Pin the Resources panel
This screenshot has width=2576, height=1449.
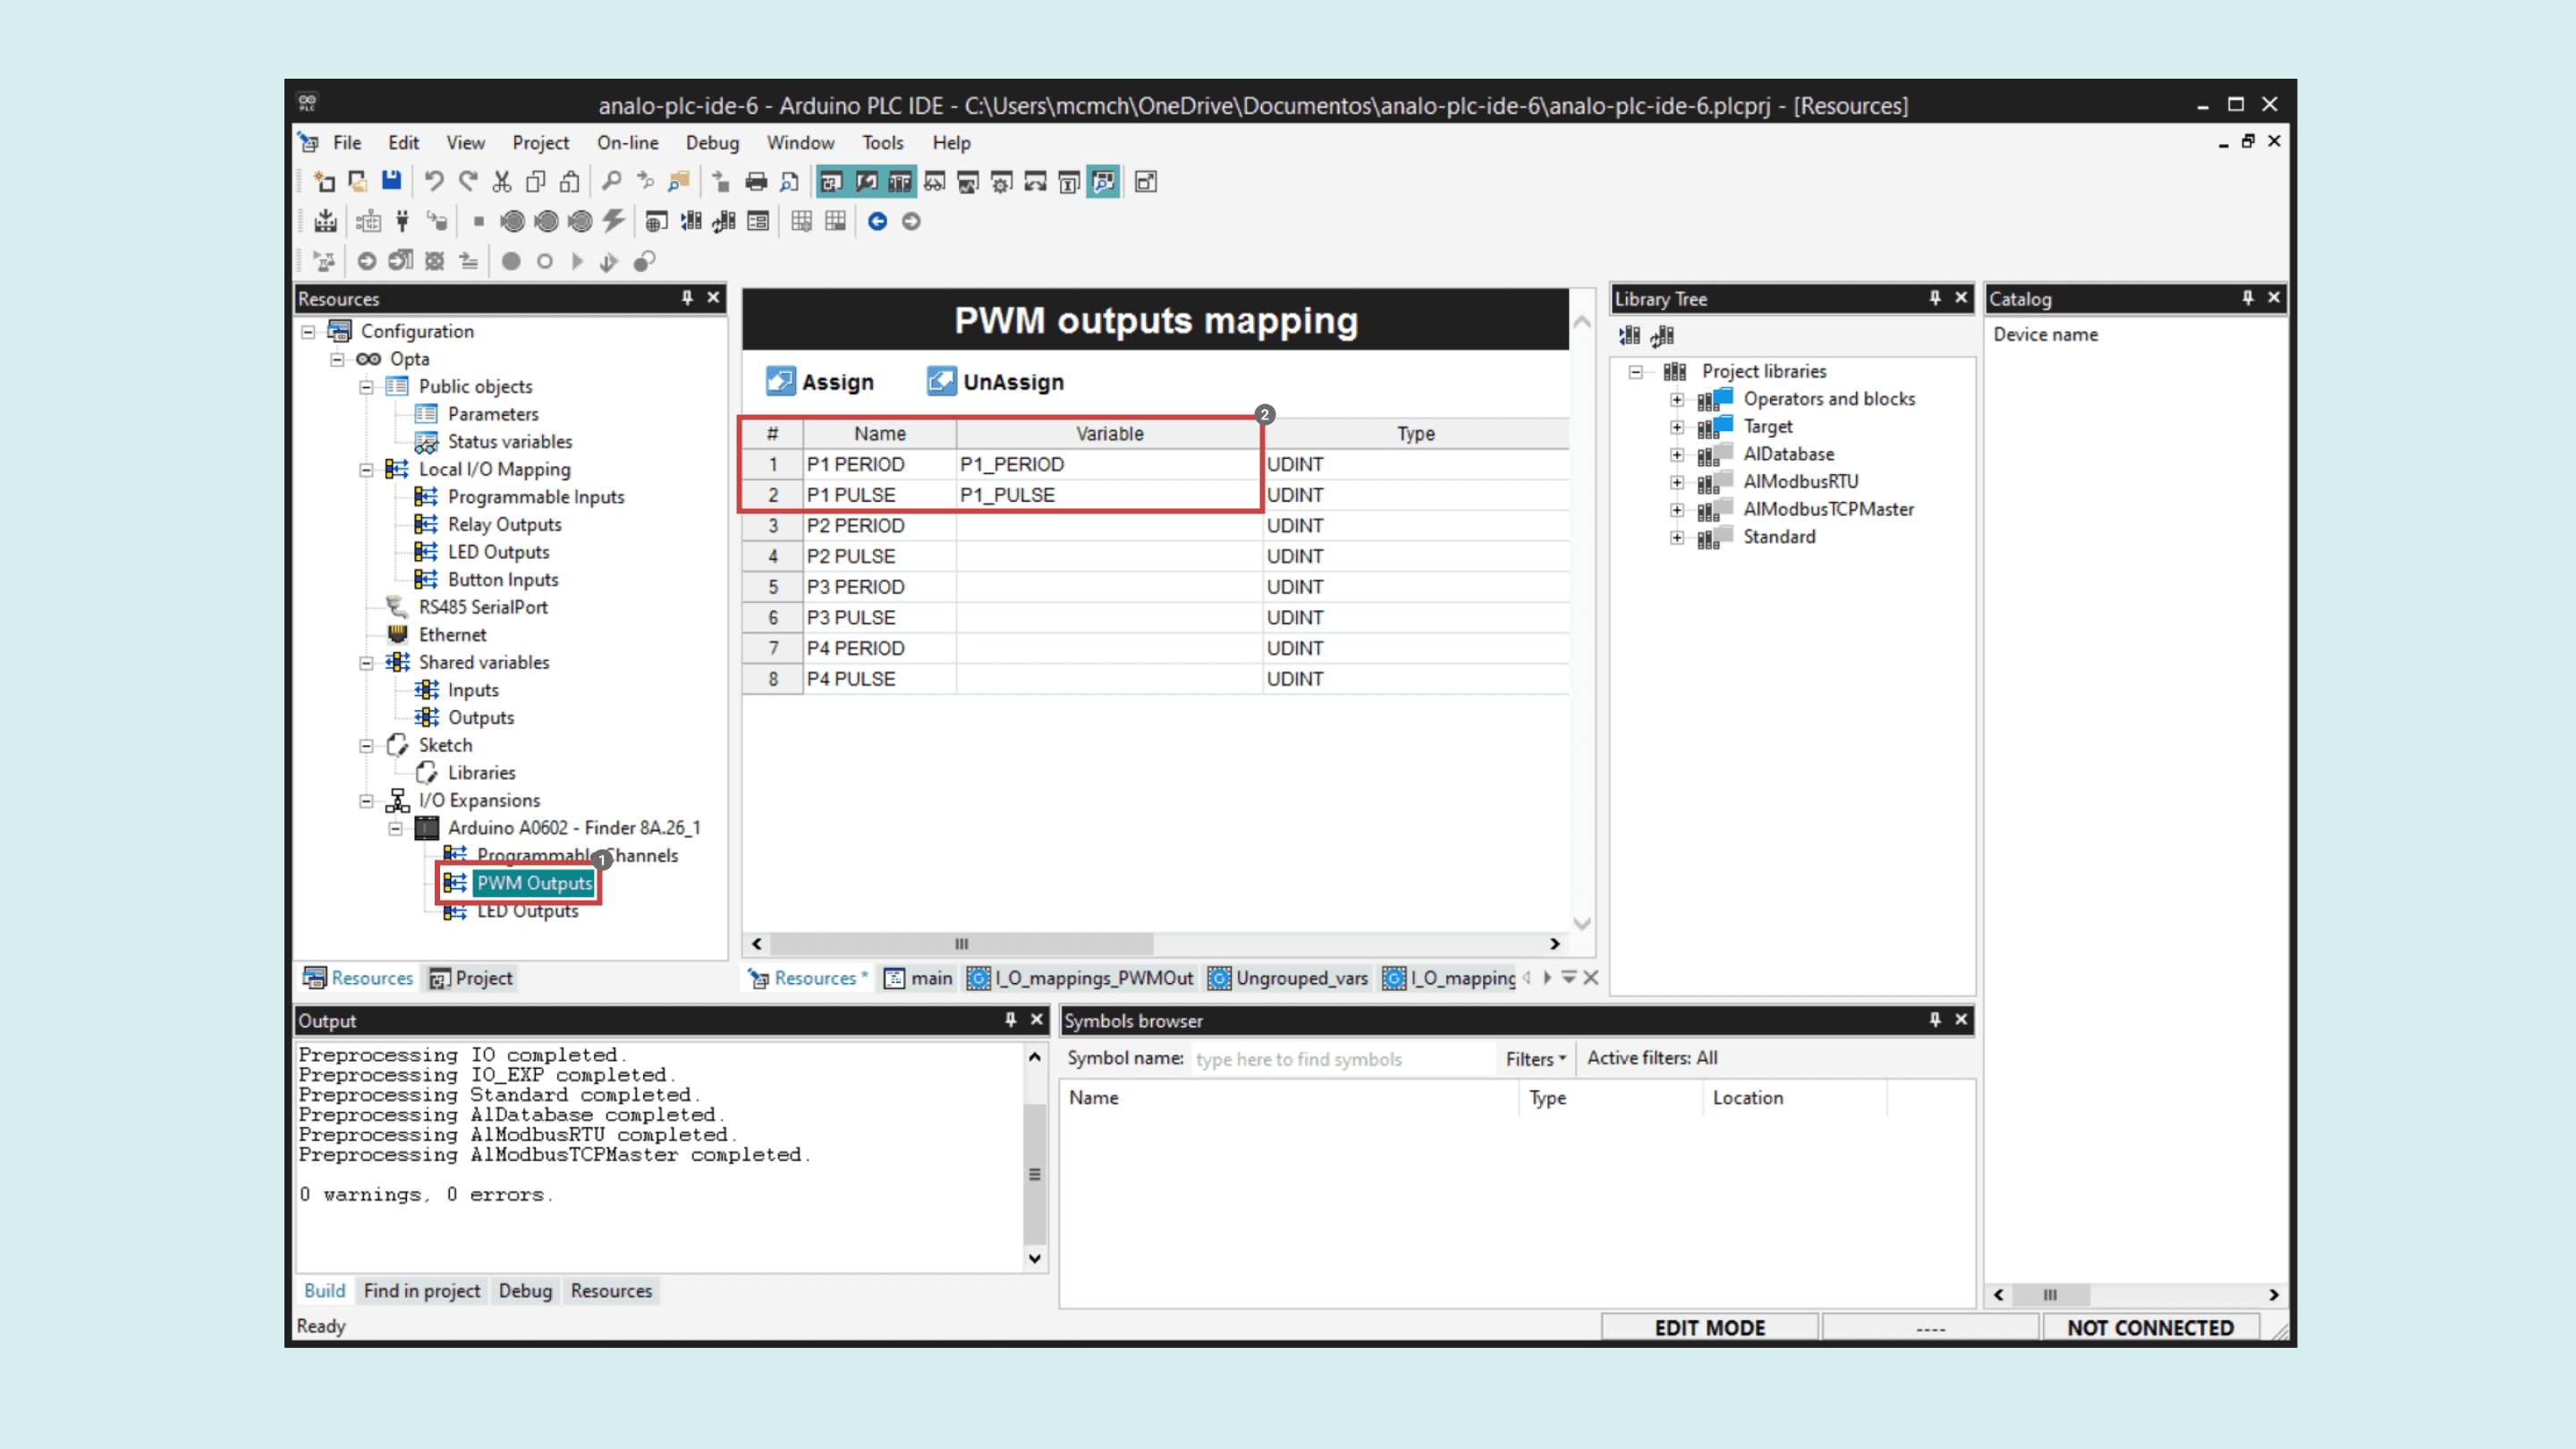(x=687, y=298)
